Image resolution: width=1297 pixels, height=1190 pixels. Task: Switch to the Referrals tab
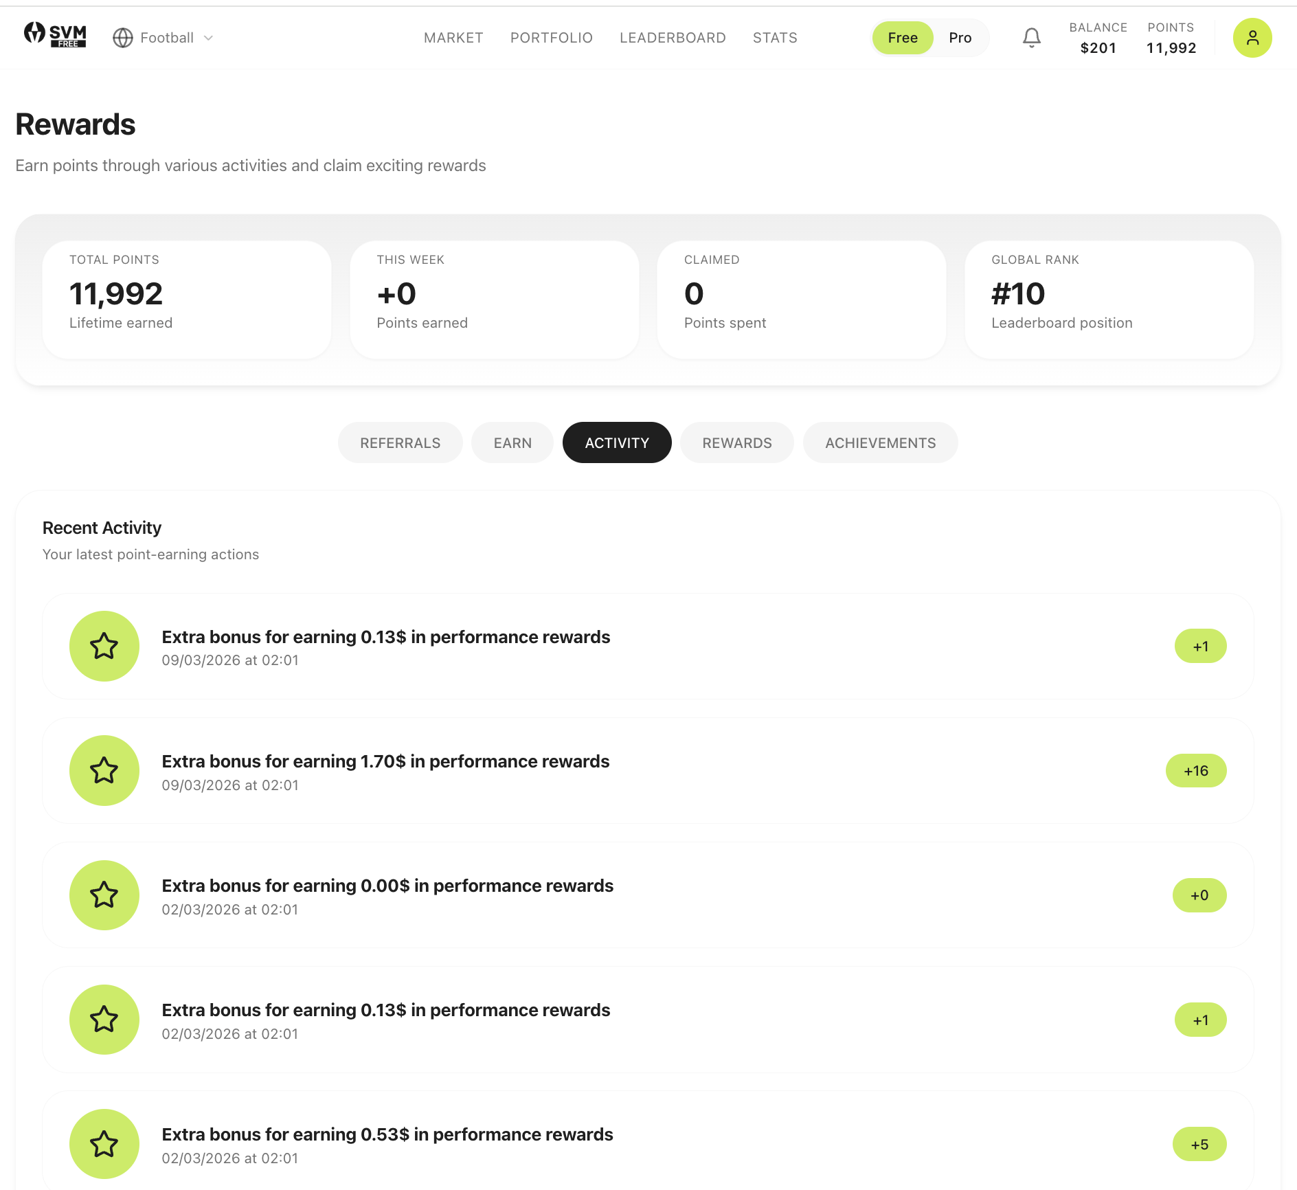pyautogui.click(x=400, y=443)
